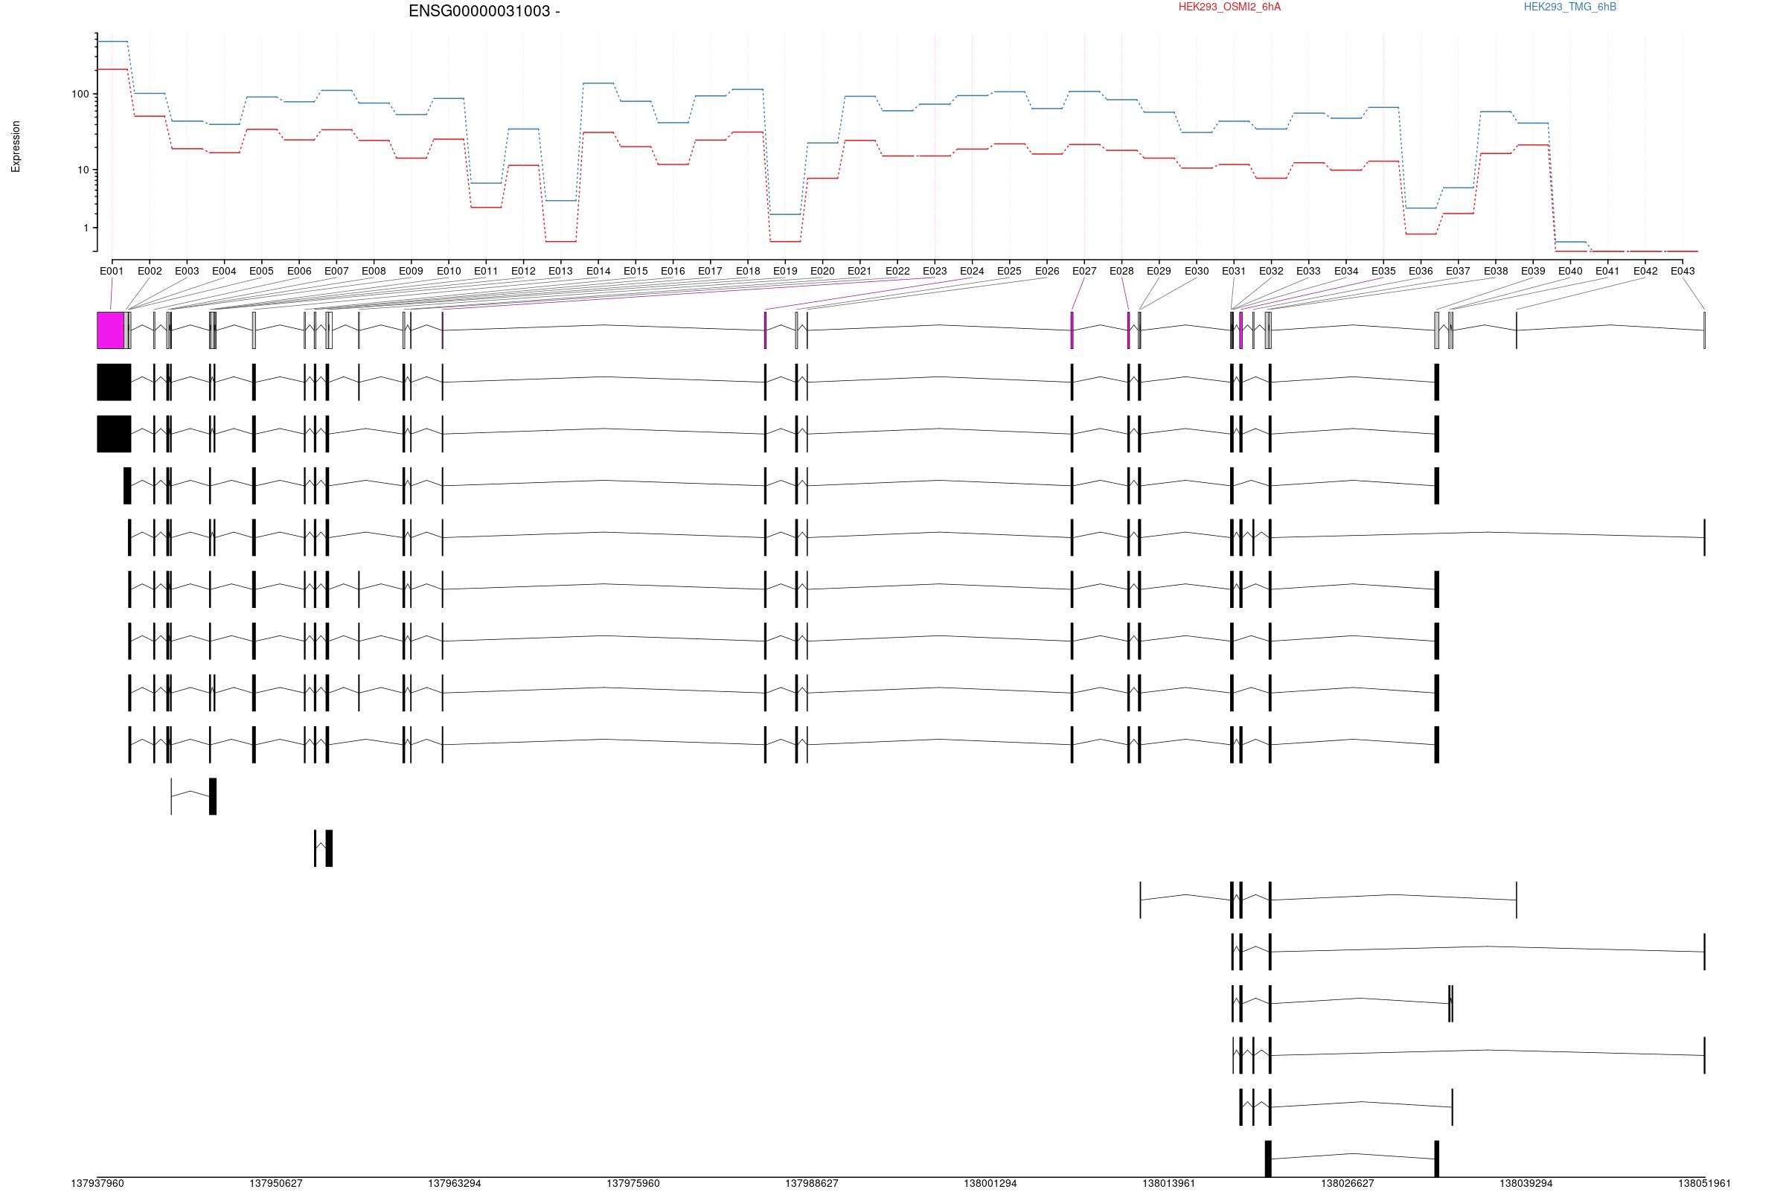The image size is (1786, 1198).
Task: Click exon label E005
Action: coord(261,272)
